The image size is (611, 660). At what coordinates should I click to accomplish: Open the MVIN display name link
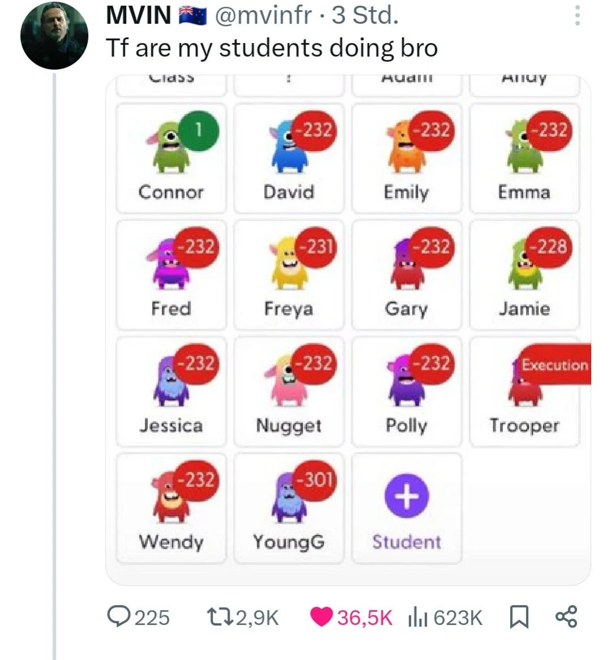(139, 15)
